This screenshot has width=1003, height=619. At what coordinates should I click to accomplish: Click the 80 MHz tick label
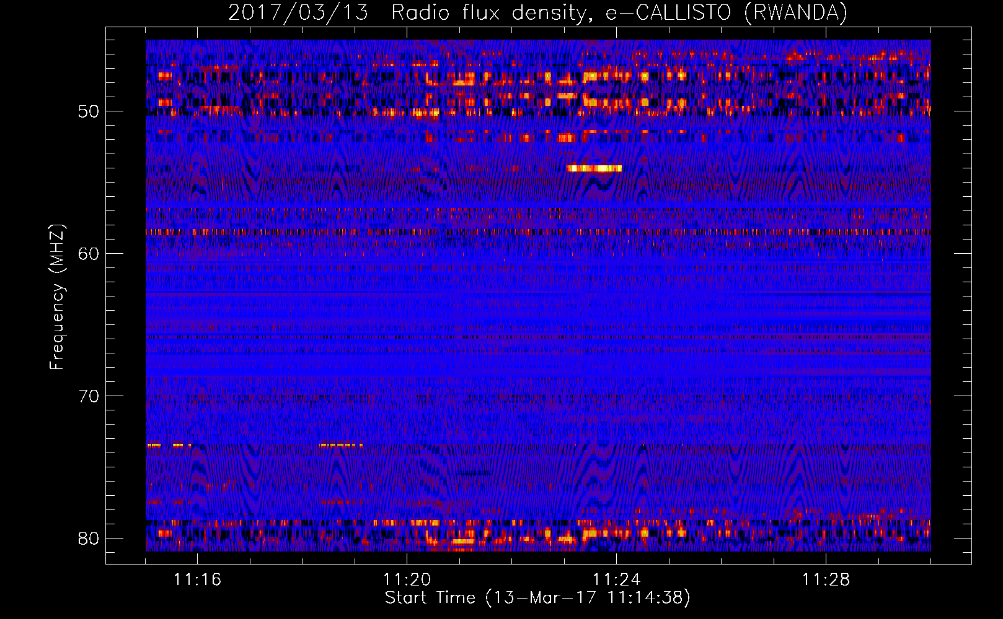point(89,539)
